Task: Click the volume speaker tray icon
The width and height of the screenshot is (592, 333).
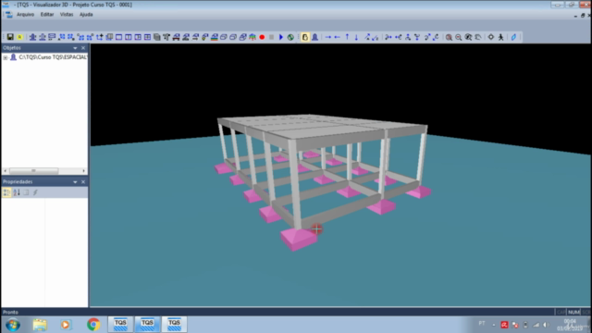Action: point(546,325)
